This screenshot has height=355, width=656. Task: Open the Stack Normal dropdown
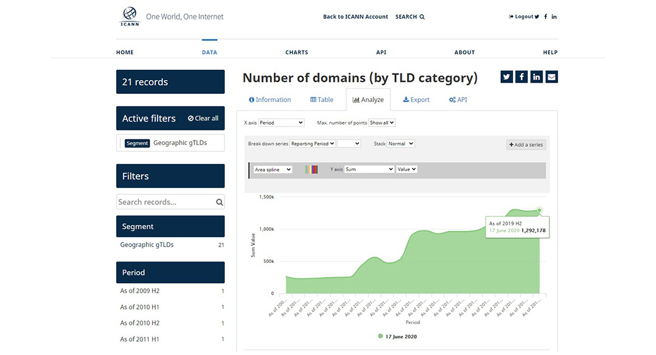401,144
